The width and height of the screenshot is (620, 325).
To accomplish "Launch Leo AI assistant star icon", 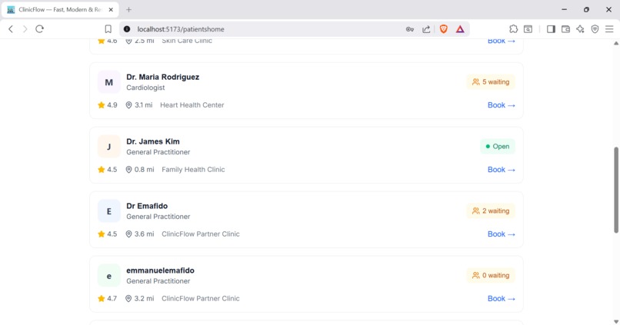I will pyautogui.click(x=580, y=29).
